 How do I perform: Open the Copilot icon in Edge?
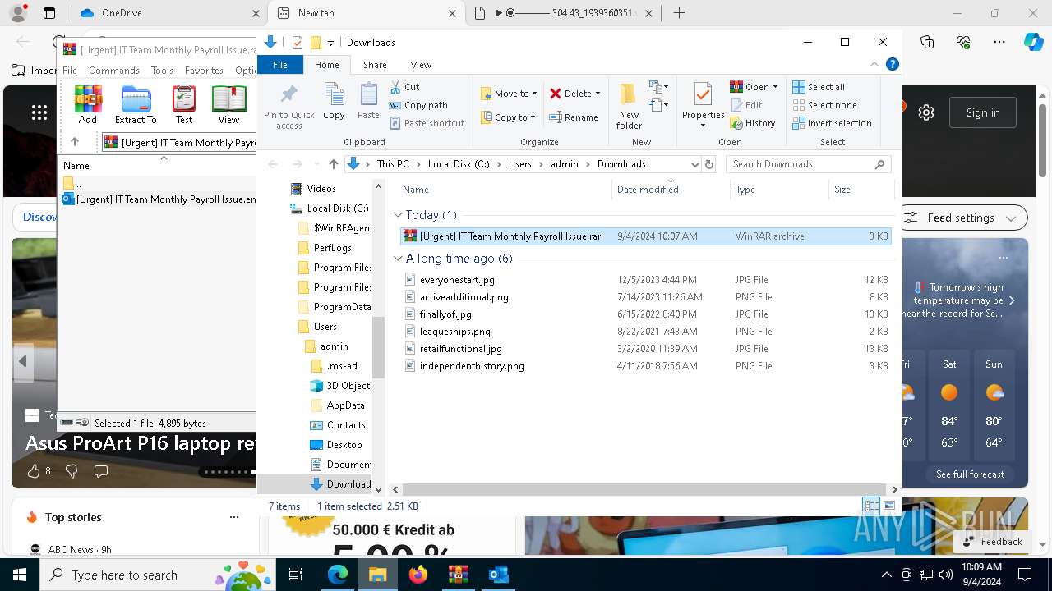click(1033, 42)
